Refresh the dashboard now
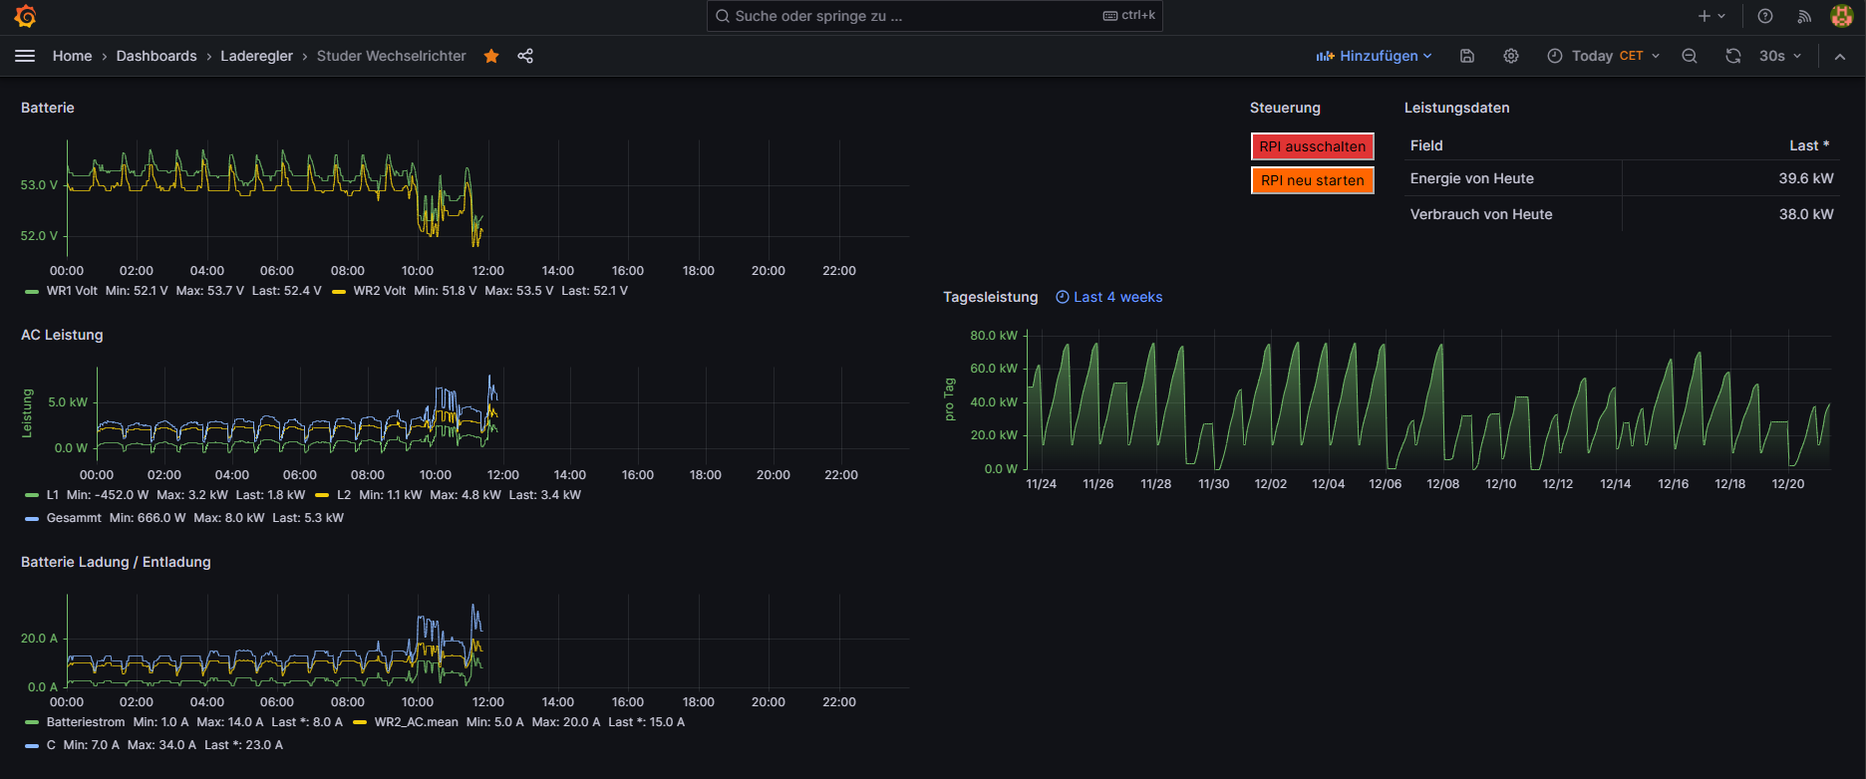Image resolution: width=1866 pixels, height=779 pixels. tap(1733, 56)
